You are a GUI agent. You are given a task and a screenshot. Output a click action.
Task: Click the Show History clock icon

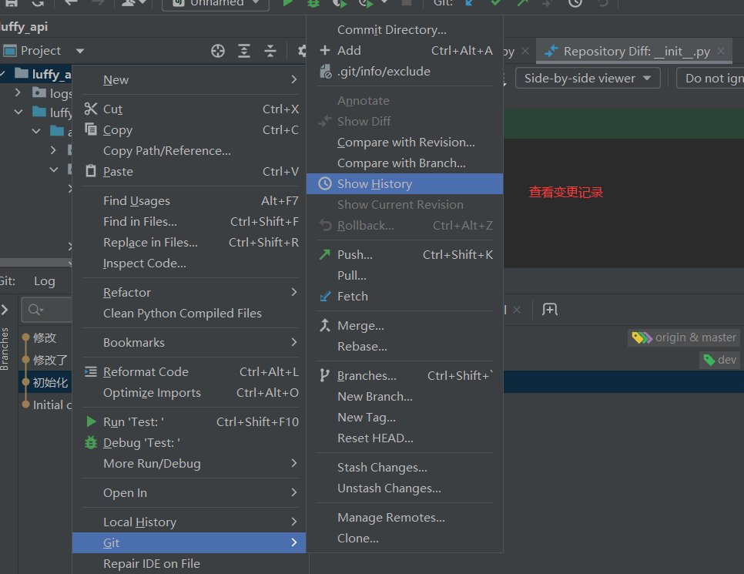pos(325,183)
